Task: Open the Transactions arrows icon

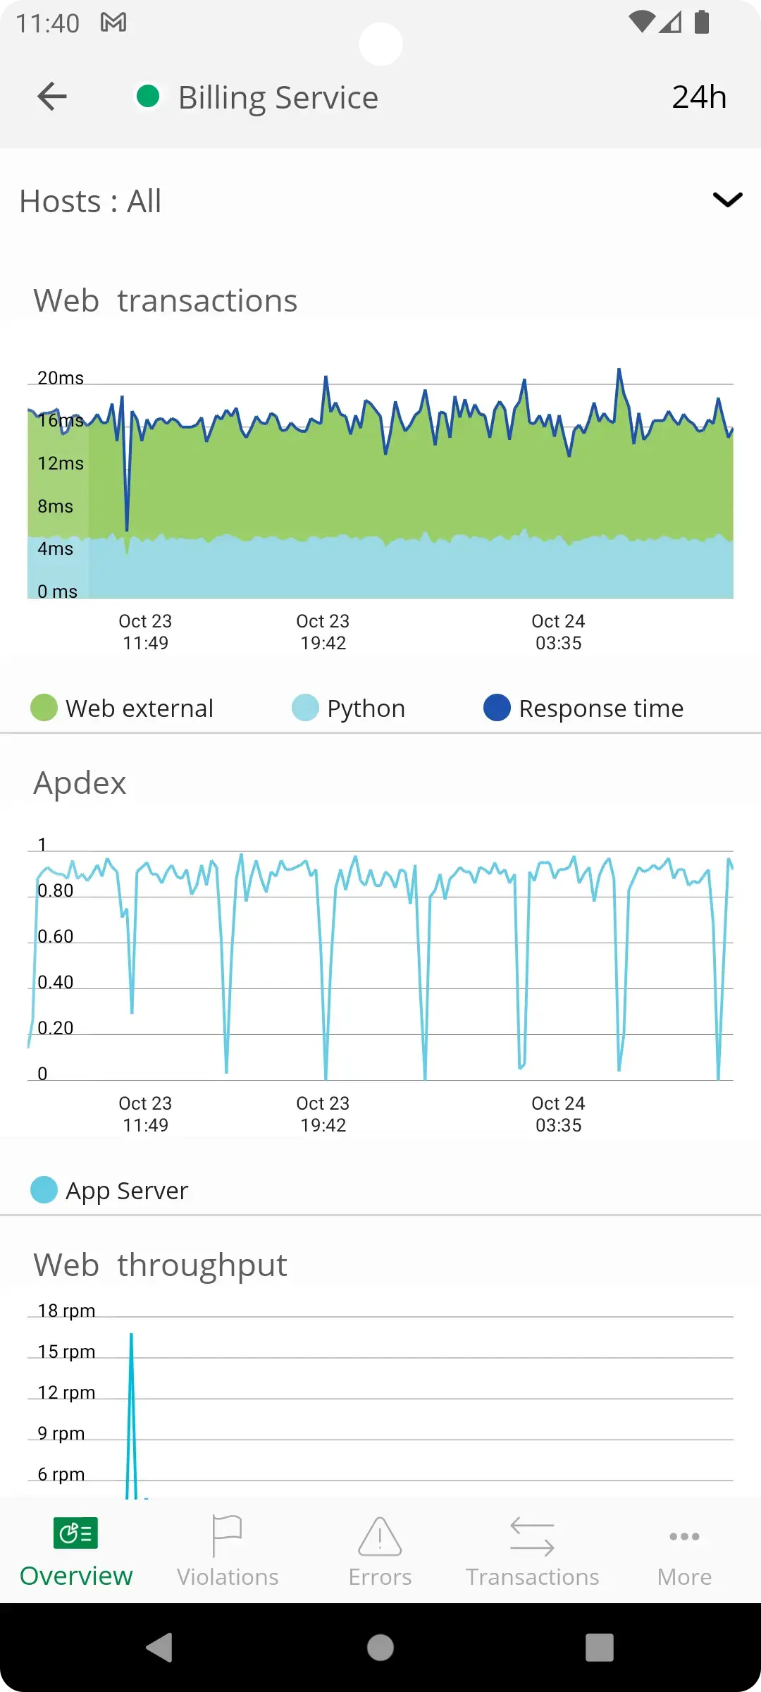Action: click(x=532, y=1536)
